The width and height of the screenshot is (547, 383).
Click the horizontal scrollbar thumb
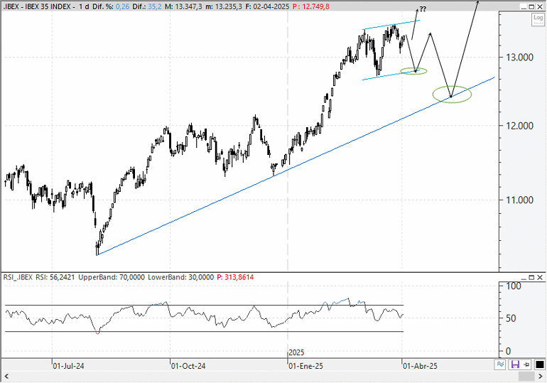pos(526,376)
